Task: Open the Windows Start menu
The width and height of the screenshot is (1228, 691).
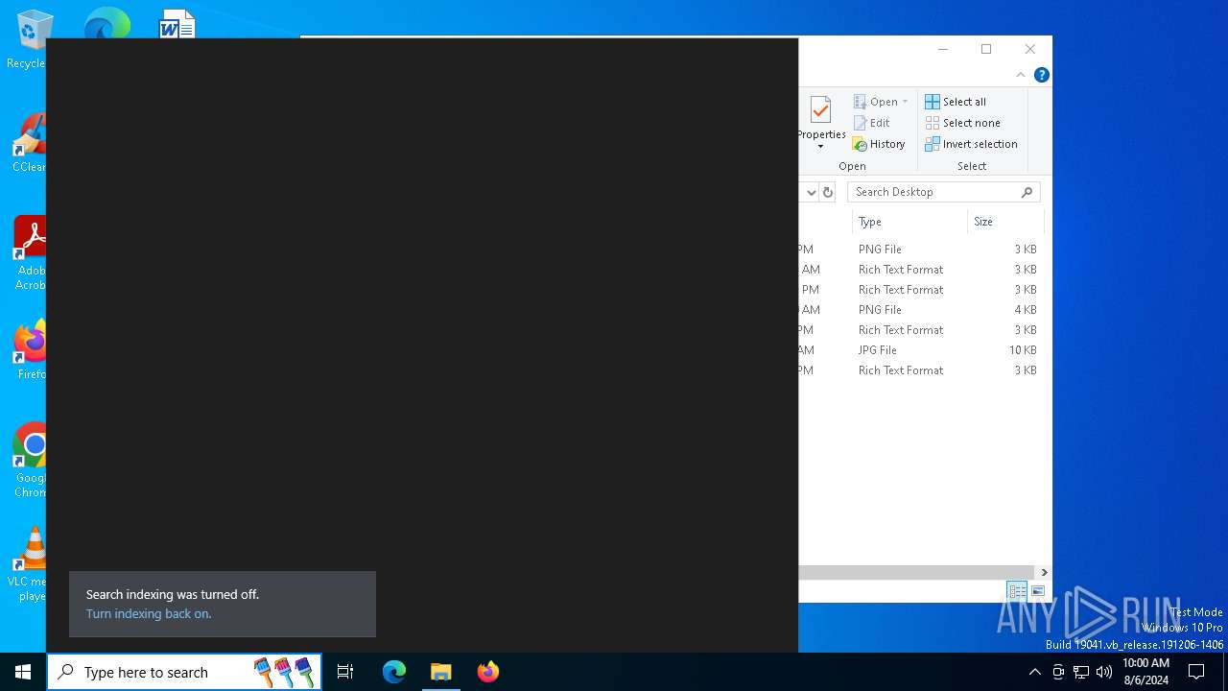Action: coord(23,672)
